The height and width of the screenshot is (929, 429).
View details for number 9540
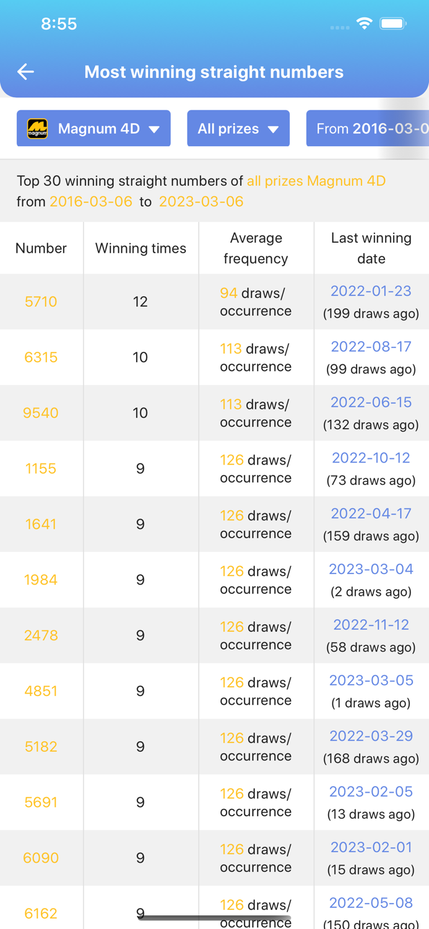(x=41, y=412)
